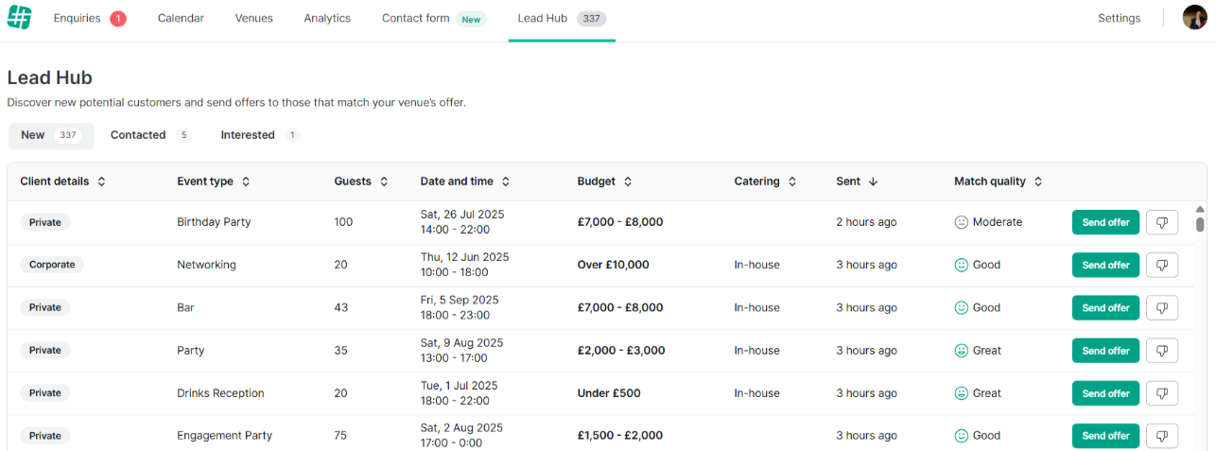Show the New leads filter tab

point(51,135)
